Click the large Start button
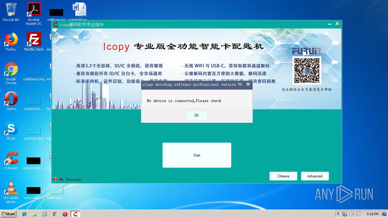 coord(197,155)
